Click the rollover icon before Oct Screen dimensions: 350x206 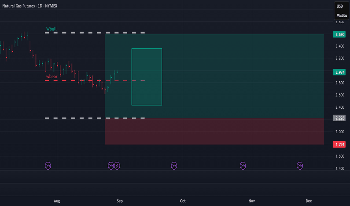coord(174,166)
